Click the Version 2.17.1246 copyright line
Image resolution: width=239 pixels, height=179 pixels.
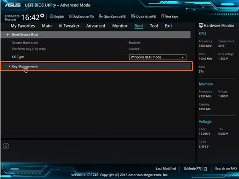click(x=119, y=175)
